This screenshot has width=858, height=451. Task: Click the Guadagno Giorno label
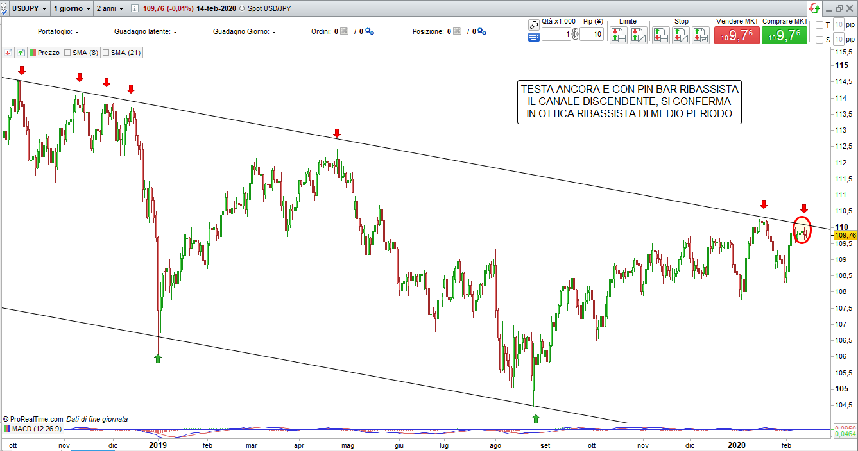(x=241, y=31)
